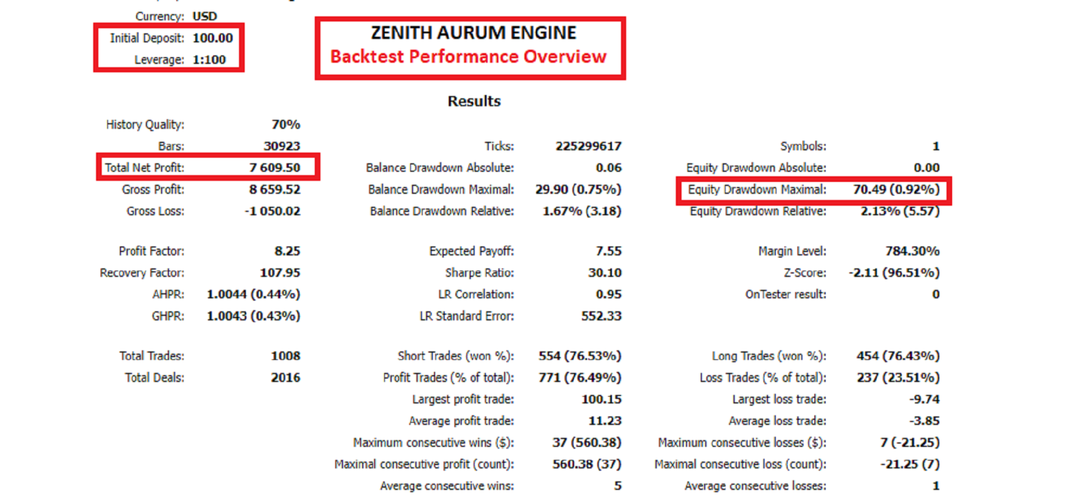Click the Initial Deposit value 100.00
This screenshot has width=1085, height=504.
click(212, 38)
